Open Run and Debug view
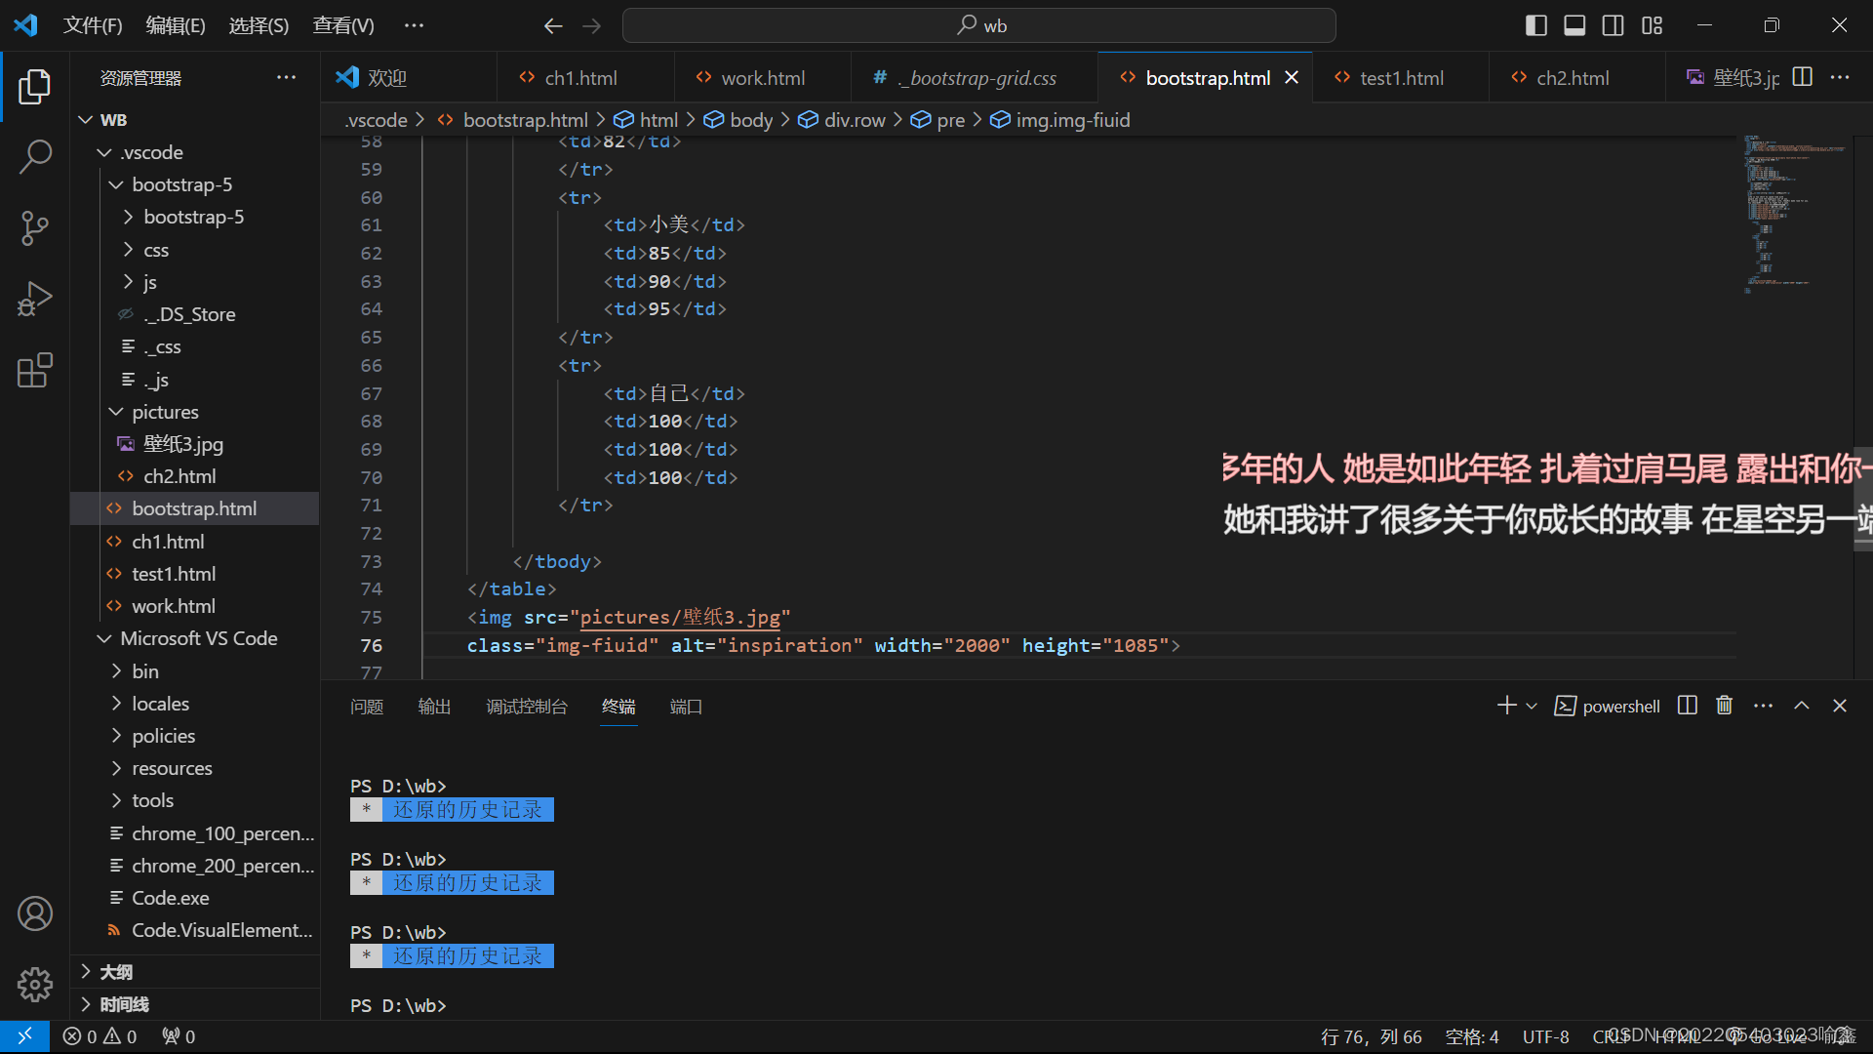 35,300
